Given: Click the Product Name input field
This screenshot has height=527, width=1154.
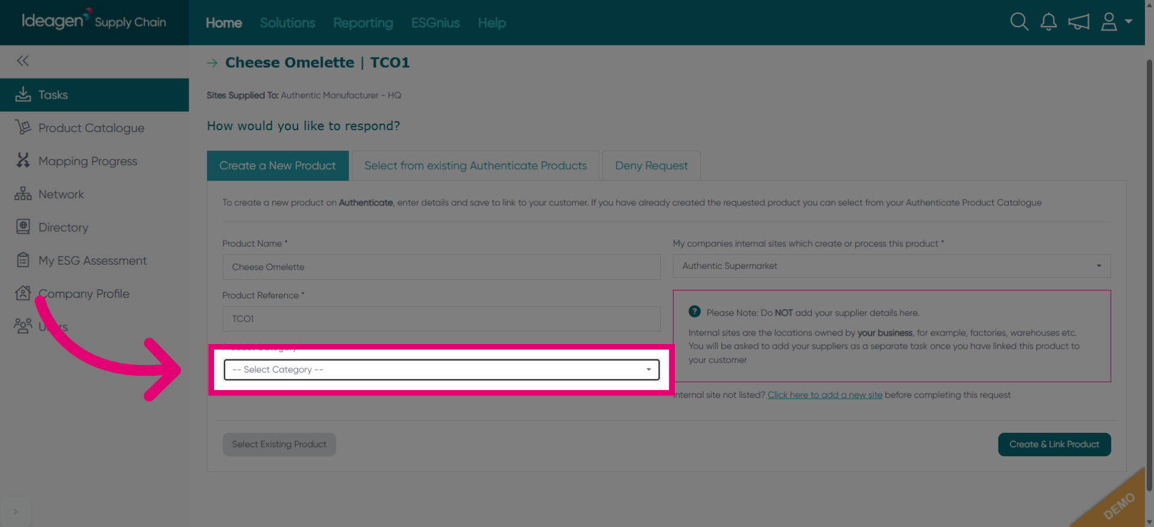Looking at the screenshot, I should [441, 267].
